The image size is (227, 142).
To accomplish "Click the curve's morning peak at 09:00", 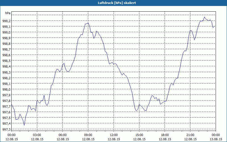I will 88,23.
